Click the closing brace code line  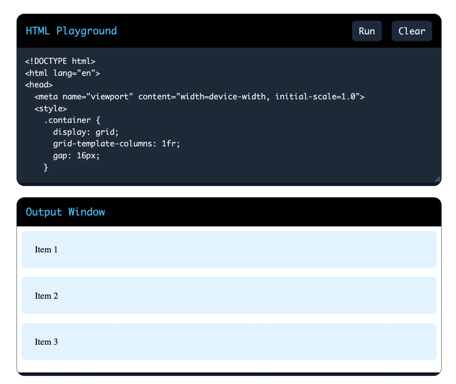(46, 167)
